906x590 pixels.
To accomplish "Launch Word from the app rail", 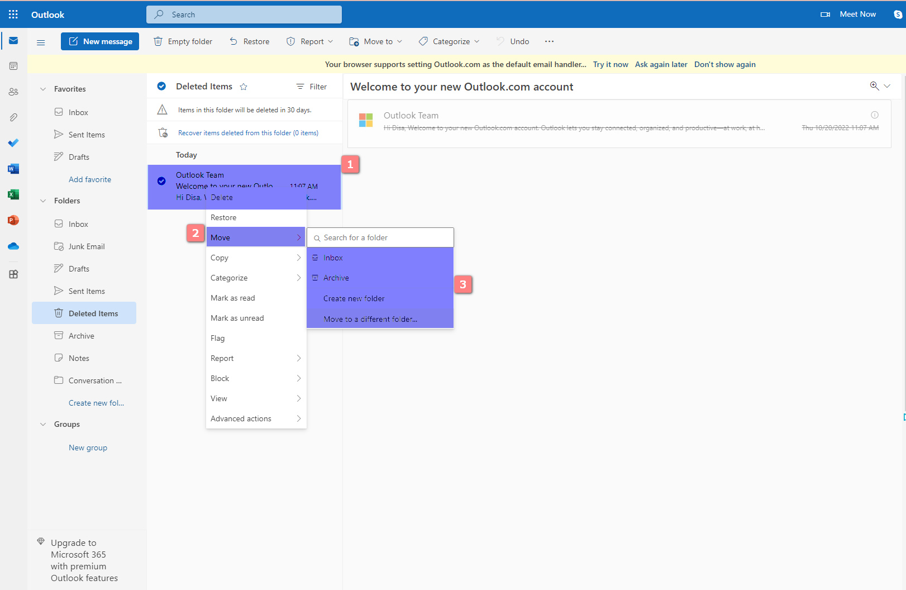I will (13, 169).
